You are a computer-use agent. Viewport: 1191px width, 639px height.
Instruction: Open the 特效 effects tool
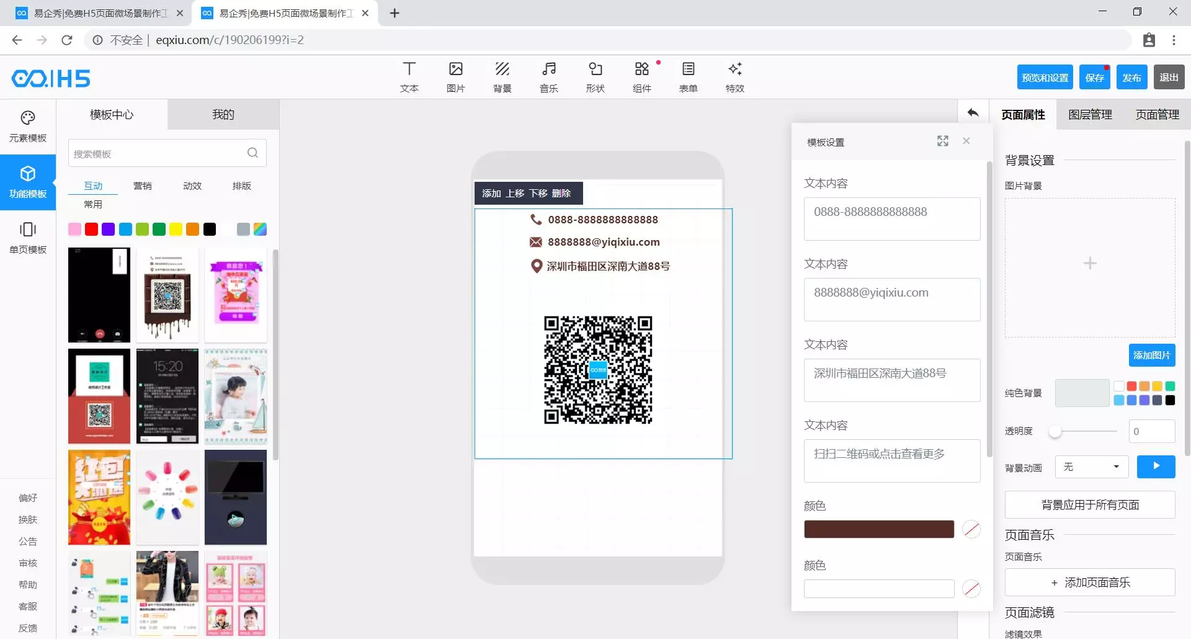tap(735, 77)
